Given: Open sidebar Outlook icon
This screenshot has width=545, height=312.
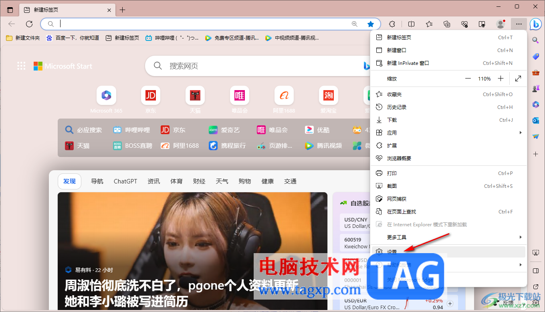Looking at the screenshot, I should 535,121.
